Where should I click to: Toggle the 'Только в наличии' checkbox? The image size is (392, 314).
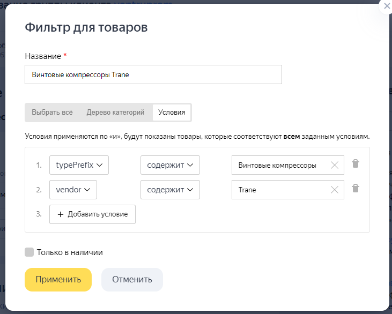(x=29, y=252)
